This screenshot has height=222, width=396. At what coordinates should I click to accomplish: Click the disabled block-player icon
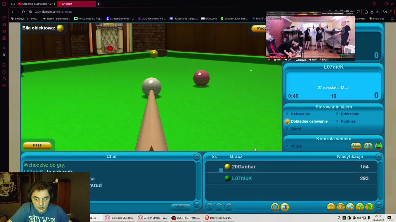209,207
